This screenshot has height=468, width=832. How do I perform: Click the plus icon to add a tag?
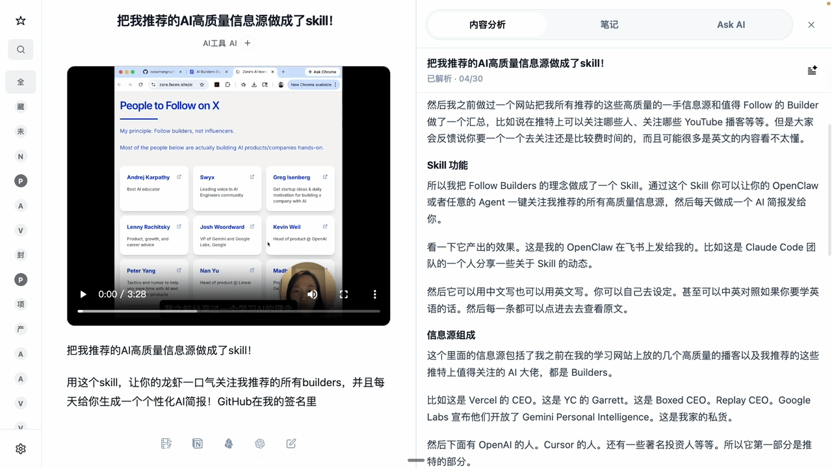(x=248, y=43)
